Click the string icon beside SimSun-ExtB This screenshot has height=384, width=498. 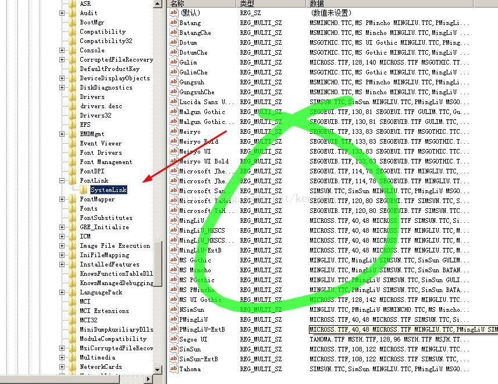(173, 359)
